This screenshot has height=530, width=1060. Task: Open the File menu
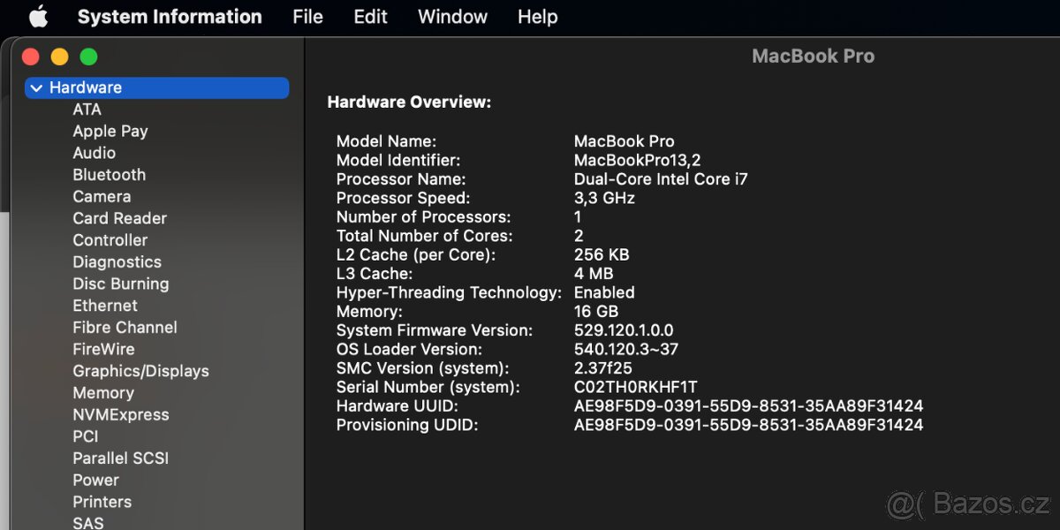[307, 16]
